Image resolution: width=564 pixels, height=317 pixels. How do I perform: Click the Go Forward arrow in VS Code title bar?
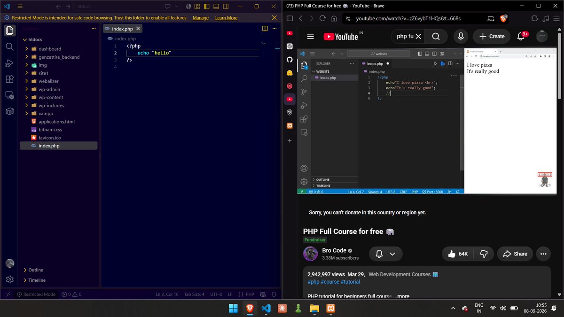[68, 7]
